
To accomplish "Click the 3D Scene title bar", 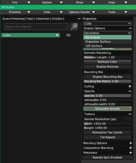I will (x=68, y=7).
